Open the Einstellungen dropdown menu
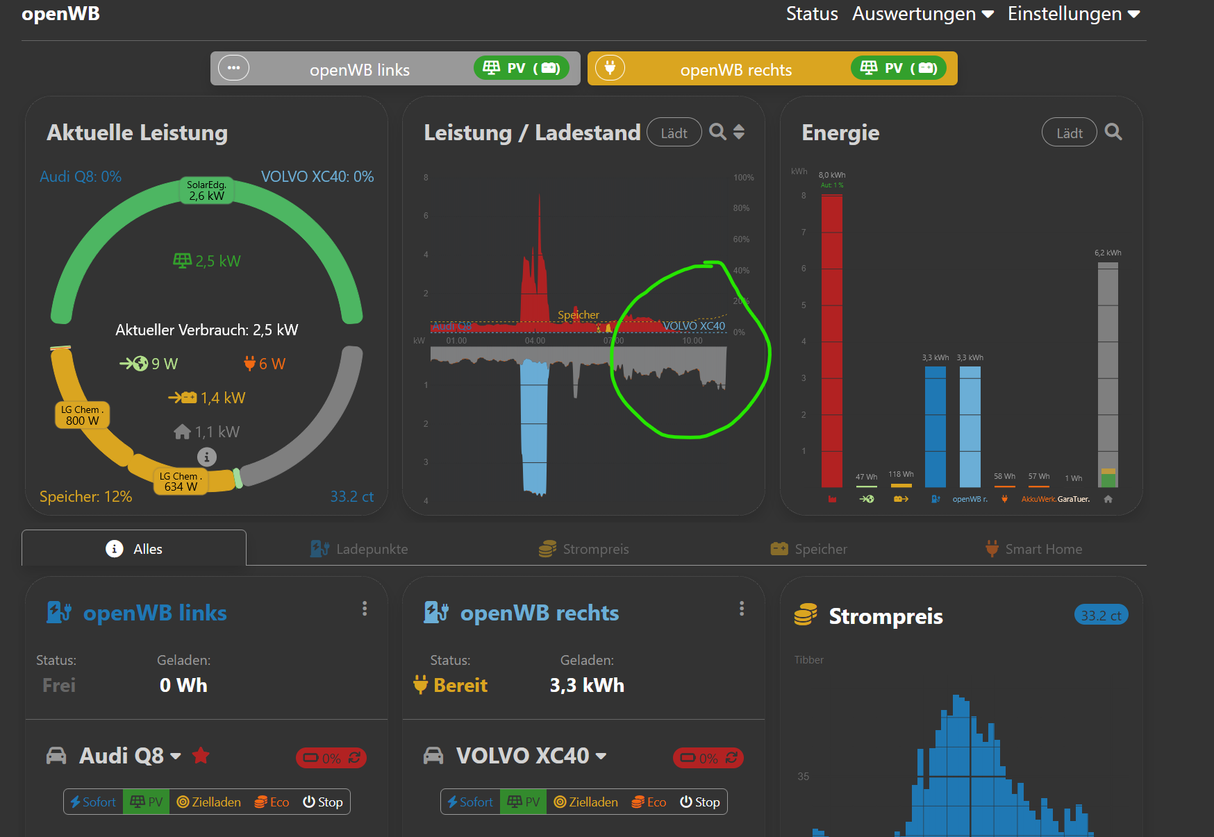 pos(1074,14)
